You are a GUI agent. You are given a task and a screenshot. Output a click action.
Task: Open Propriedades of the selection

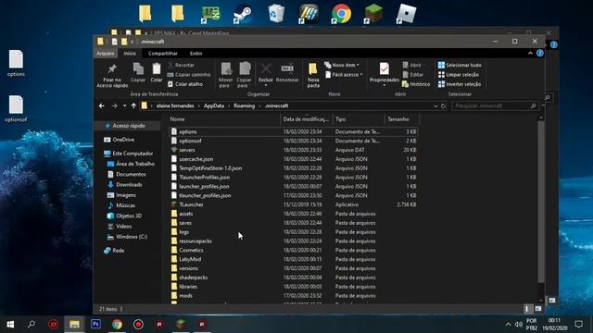tap(384, 74)
